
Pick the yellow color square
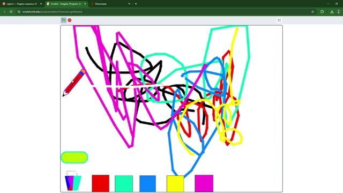(x=175, y=183)
